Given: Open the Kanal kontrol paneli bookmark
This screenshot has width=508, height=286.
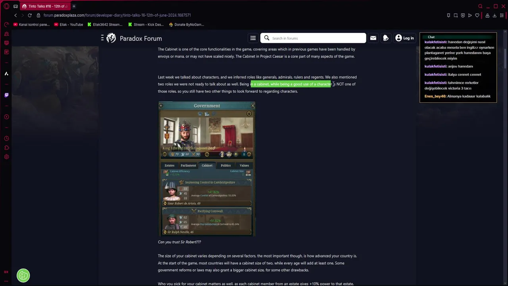Looking at the screenshot, I should (32, 25).
